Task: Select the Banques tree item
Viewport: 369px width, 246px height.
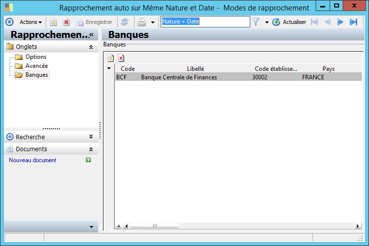Action: (36, 75)
